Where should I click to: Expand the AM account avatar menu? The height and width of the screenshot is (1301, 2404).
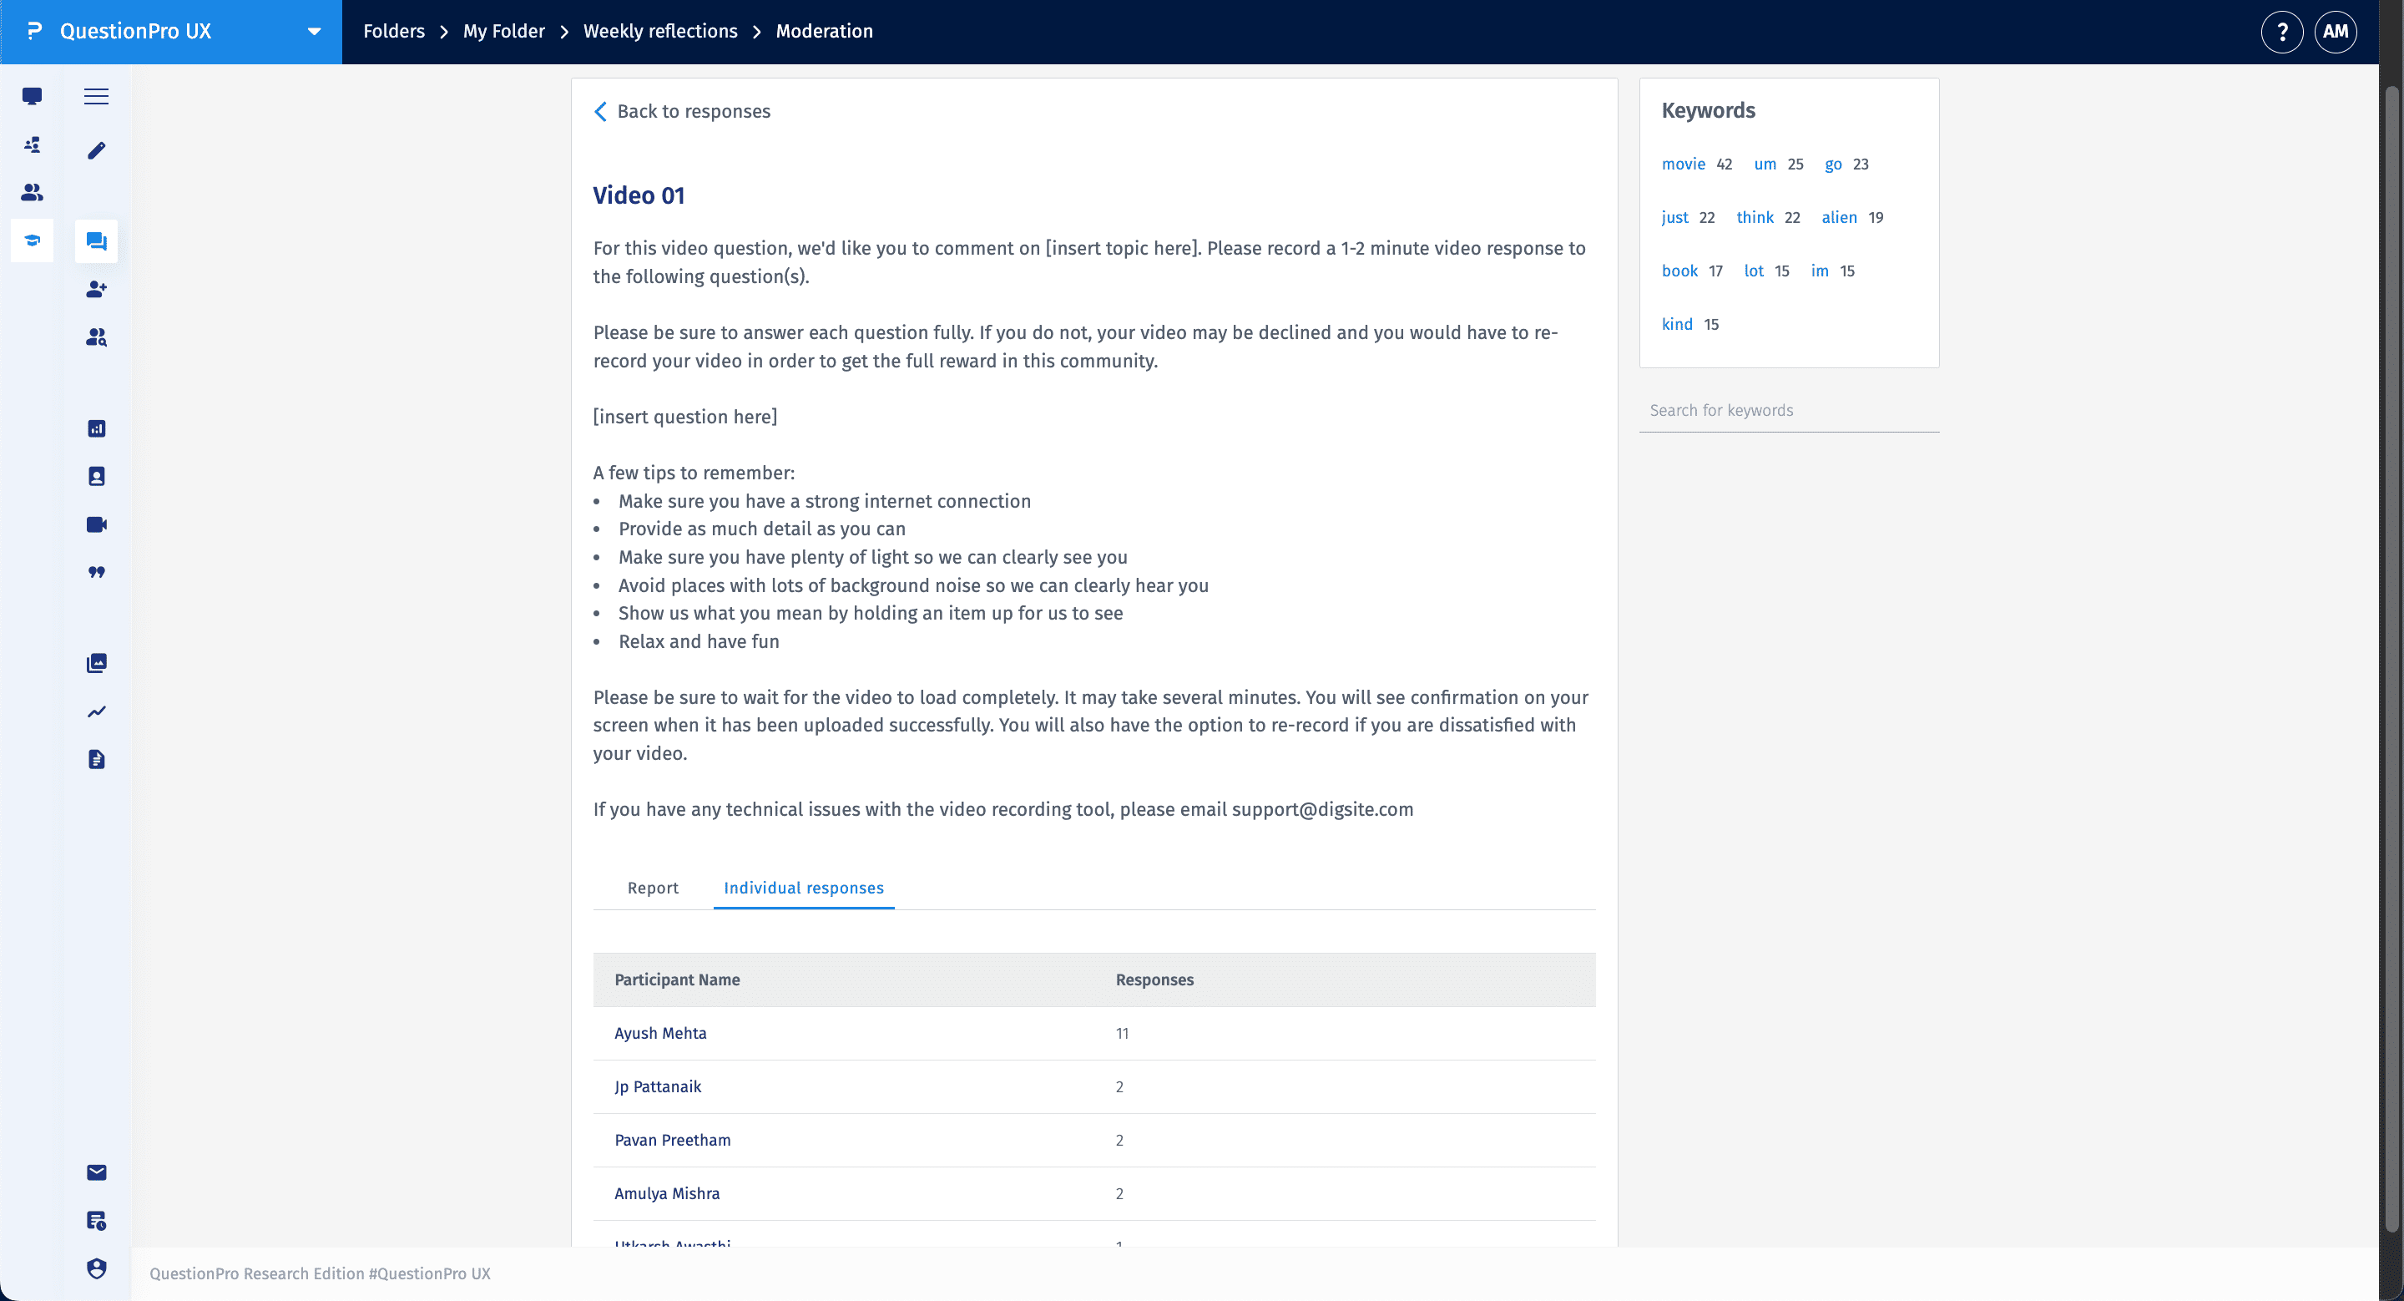(2336, 31)
